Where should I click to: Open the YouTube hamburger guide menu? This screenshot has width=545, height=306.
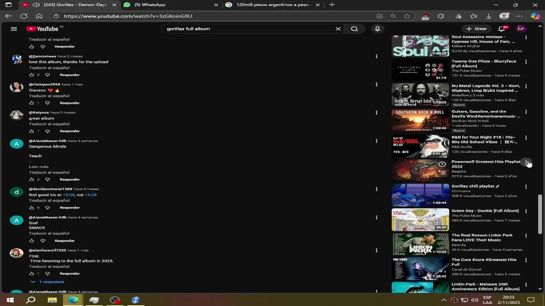pyautogui.click(x=14, y=29)
